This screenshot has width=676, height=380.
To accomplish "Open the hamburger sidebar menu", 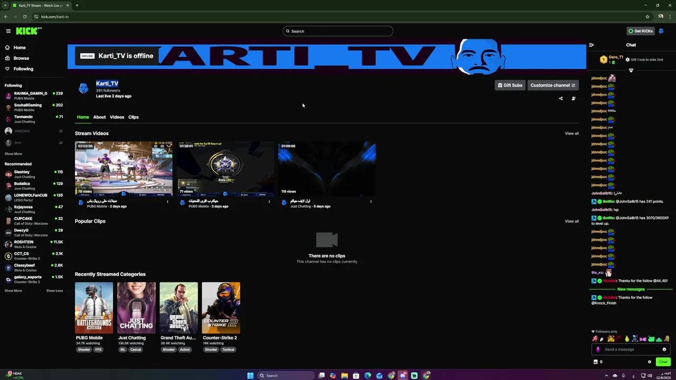I will coord(8,31).
